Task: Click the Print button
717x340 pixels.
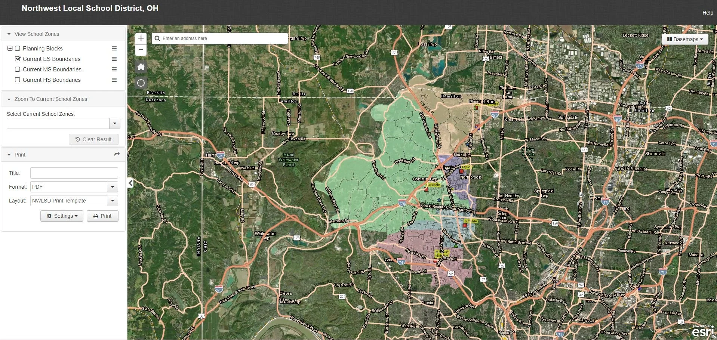Action: (x=102, y=216)
